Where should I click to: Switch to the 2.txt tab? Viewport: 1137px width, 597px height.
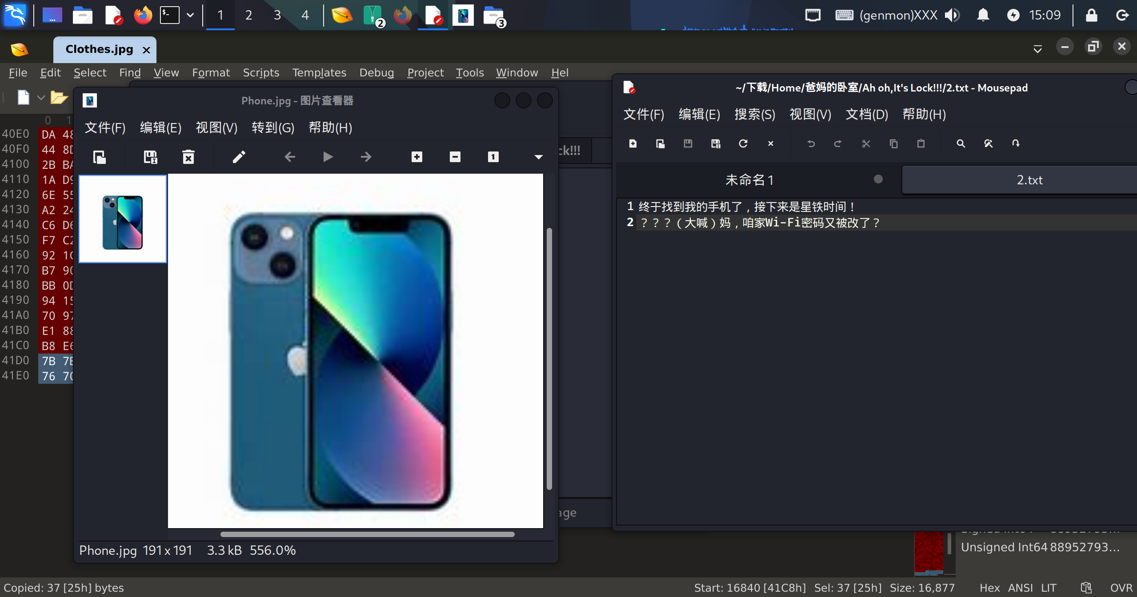click(1029, 180)
